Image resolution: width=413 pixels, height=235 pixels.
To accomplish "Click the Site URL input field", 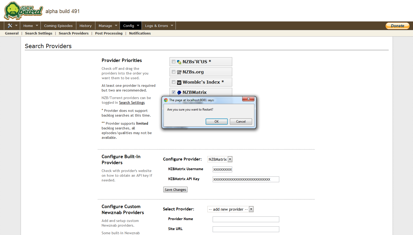I will coord(246,229).
